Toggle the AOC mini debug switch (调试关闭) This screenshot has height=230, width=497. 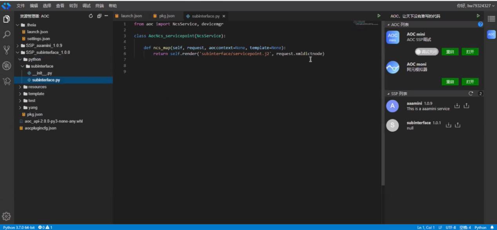point(426,52)
